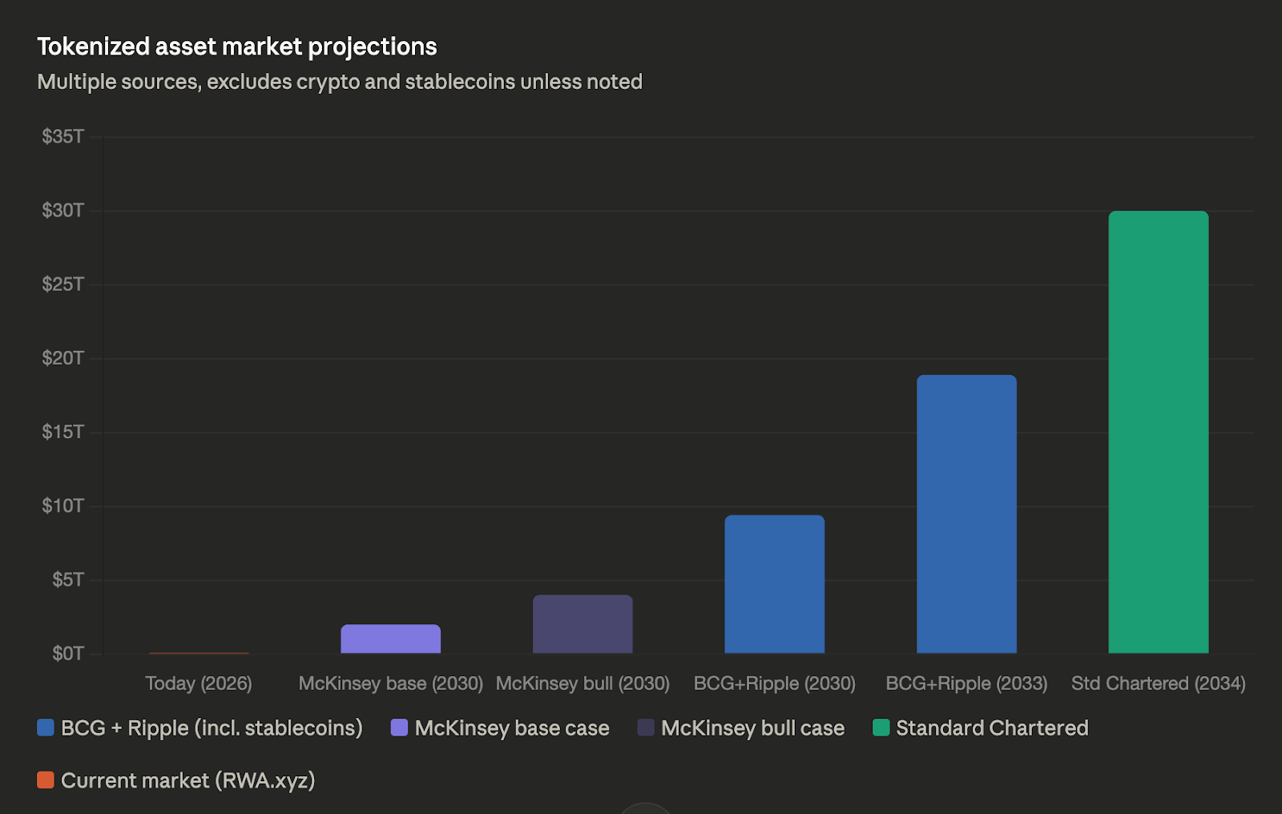Click the blue BCG+Ripple (2030) bar
Screen dimensions: 1282x814
click(774, 585)
